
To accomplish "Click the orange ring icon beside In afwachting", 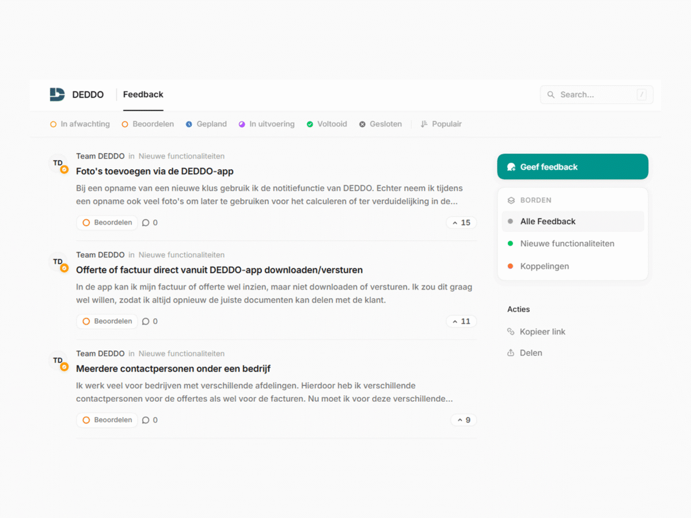I will pos(54,124).
